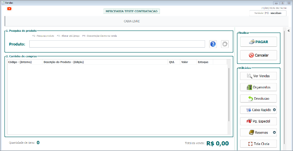Focus the Produto search input field
The height and width of the screenshot is (151, 293).
point(117,44)
